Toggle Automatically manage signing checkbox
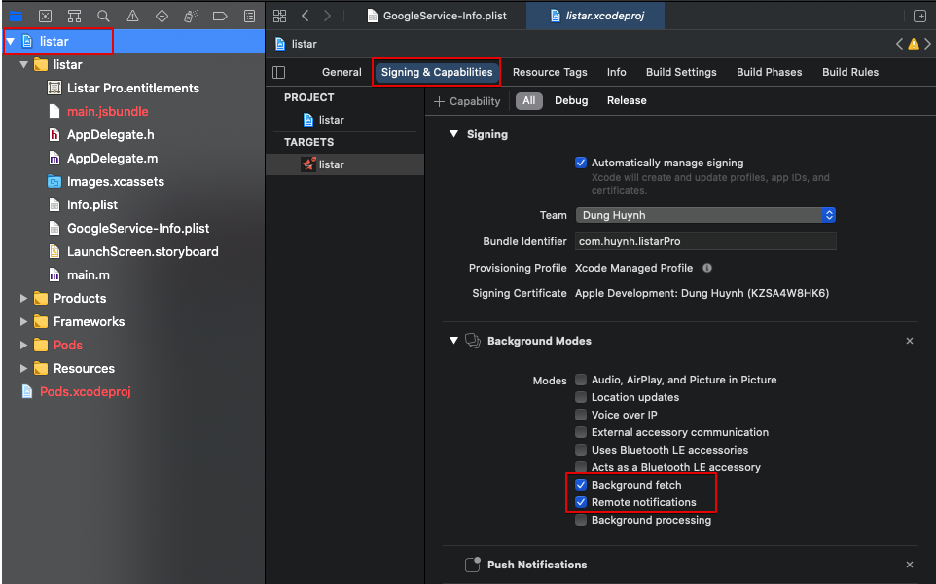 click(580, 163)
